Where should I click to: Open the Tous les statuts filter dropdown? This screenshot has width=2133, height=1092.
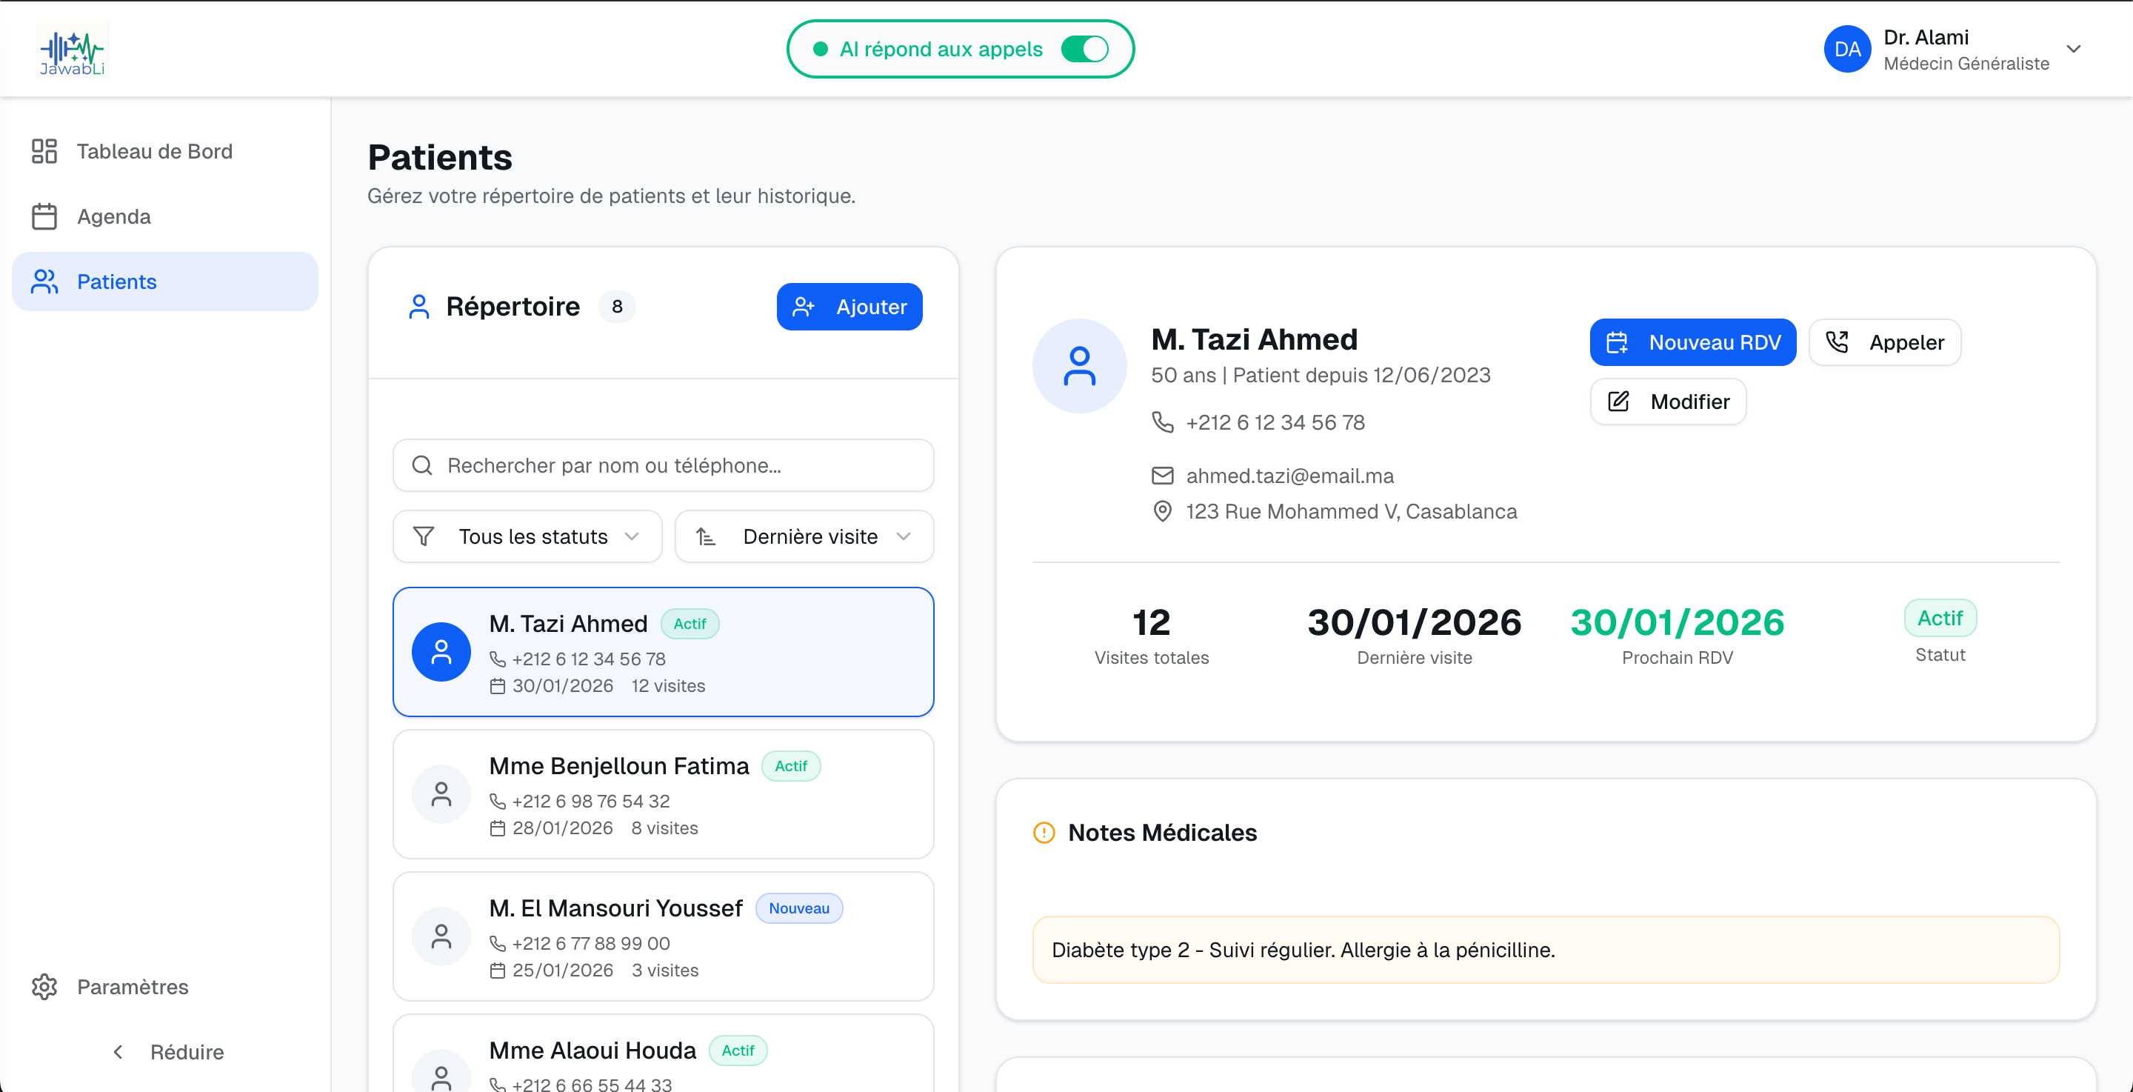[x=527, y=537]
